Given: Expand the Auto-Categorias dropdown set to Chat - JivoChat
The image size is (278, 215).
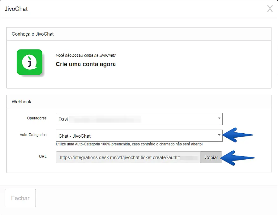Looking at the screenshot, I should (x=136, y=135).
